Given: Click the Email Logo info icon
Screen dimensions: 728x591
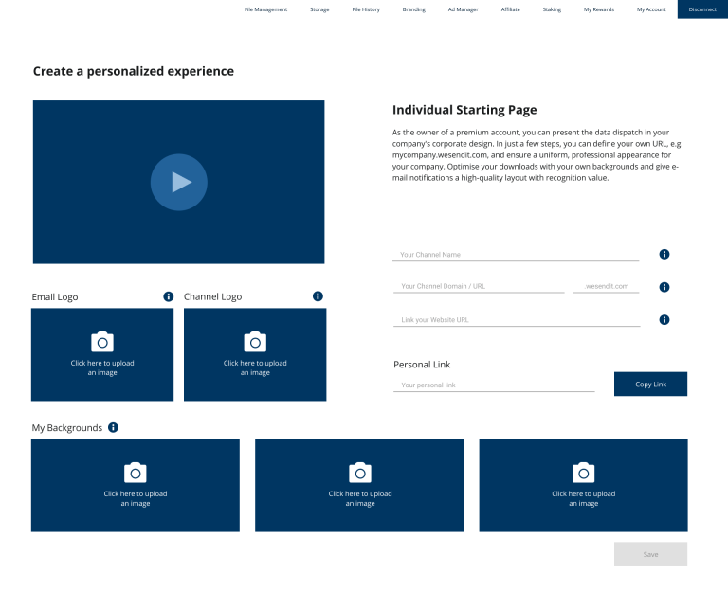Looking at the screenshot, I should point(169,296).
